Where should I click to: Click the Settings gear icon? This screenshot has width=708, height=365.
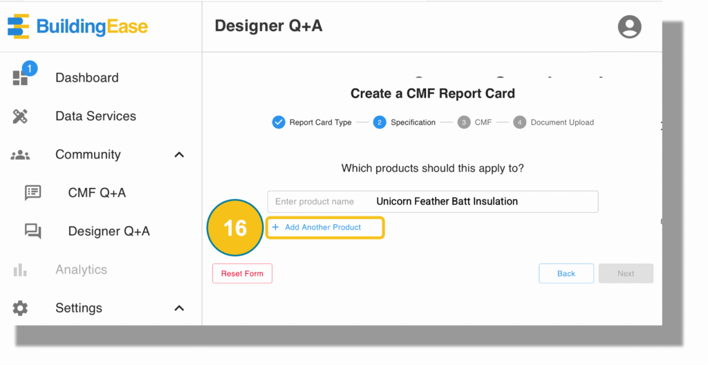[20, 308]
